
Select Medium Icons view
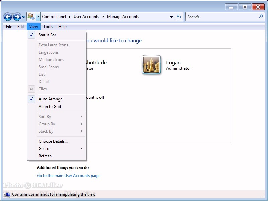coord(57,60)
